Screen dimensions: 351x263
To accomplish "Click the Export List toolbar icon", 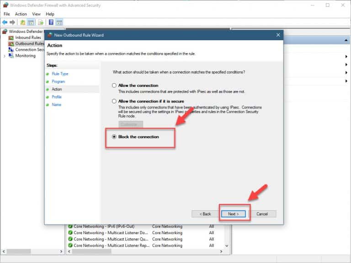I will tap(41, 22).
